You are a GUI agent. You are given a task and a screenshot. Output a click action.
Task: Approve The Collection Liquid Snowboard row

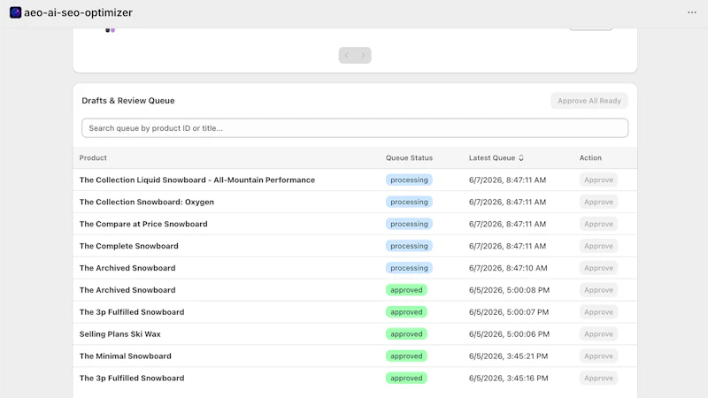[598, 180]
